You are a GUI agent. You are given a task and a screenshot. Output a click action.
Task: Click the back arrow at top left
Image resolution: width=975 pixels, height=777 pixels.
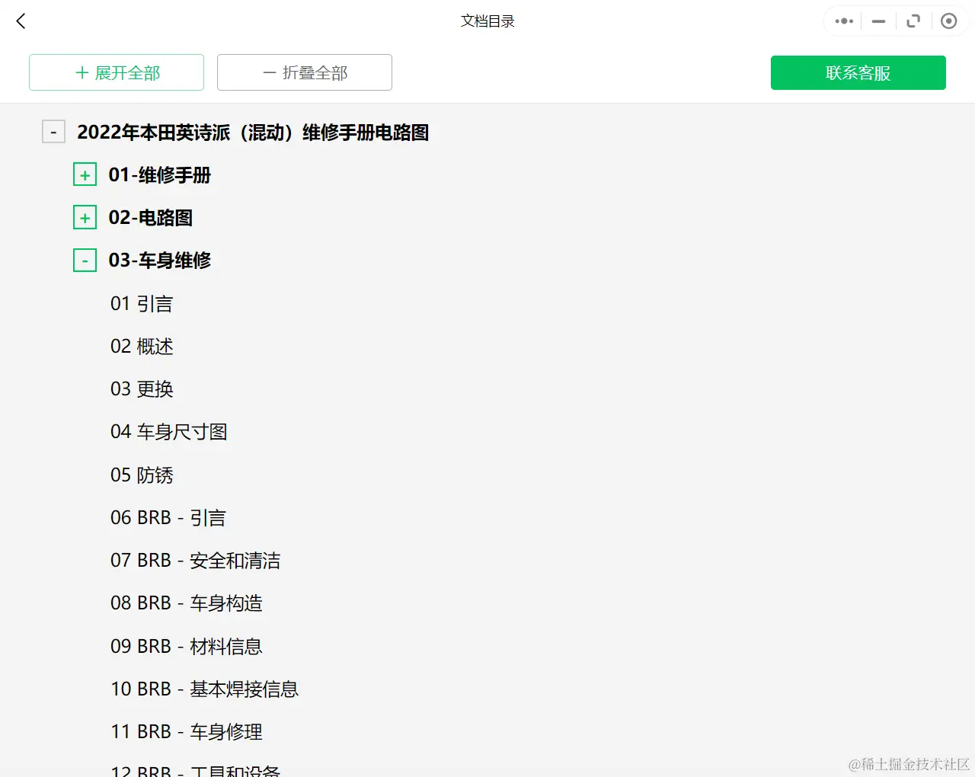coord(20,21)
